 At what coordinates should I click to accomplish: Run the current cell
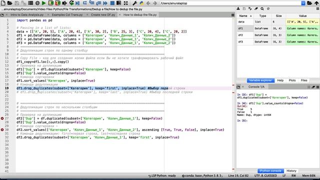click(x=51, y=3)
